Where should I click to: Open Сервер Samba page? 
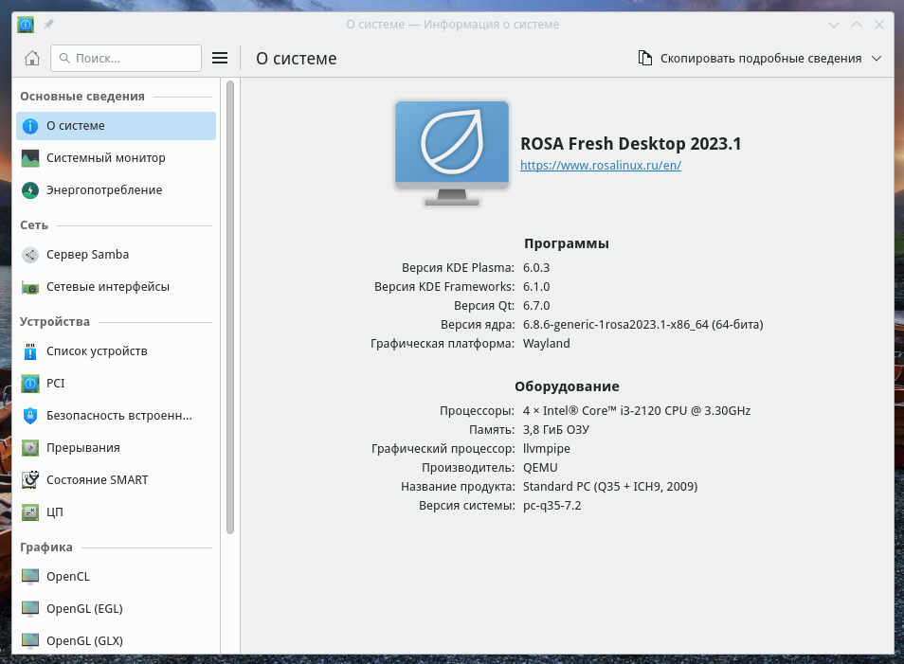pos(116,255)
